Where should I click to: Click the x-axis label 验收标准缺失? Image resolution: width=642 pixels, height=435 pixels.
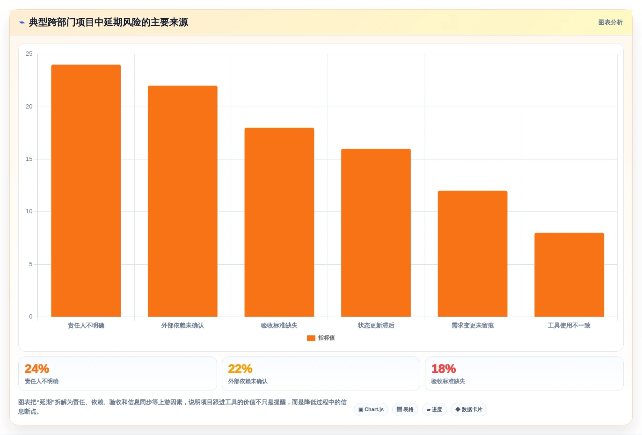click(279, 326)
